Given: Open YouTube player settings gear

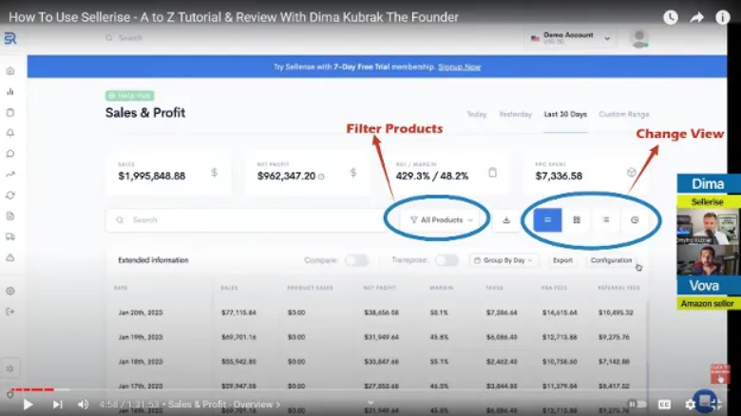Looking at the screenshot, I should 690,405.
